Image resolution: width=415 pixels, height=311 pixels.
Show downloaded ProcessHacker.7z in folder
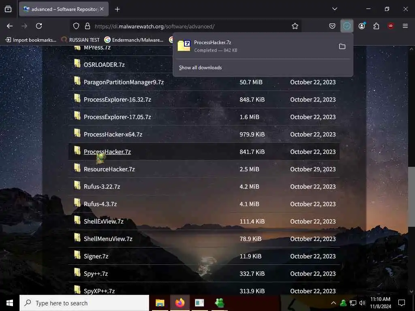coord(342,46)
